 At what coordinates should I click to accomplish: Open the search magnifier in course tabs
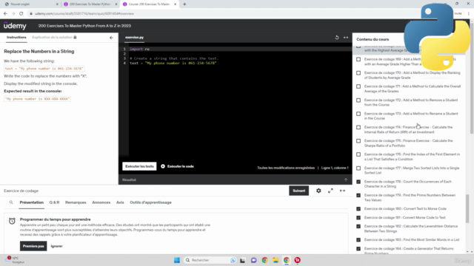pos(11,202)
